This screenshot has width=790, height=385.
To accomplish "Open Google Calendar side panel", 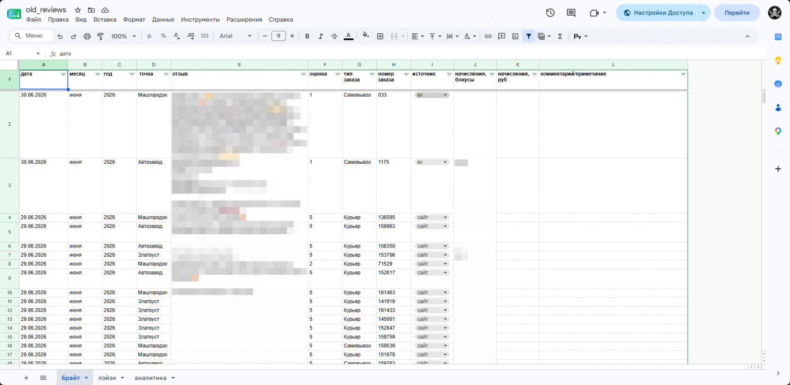I will pyautogui.click(x=778, y=36).
